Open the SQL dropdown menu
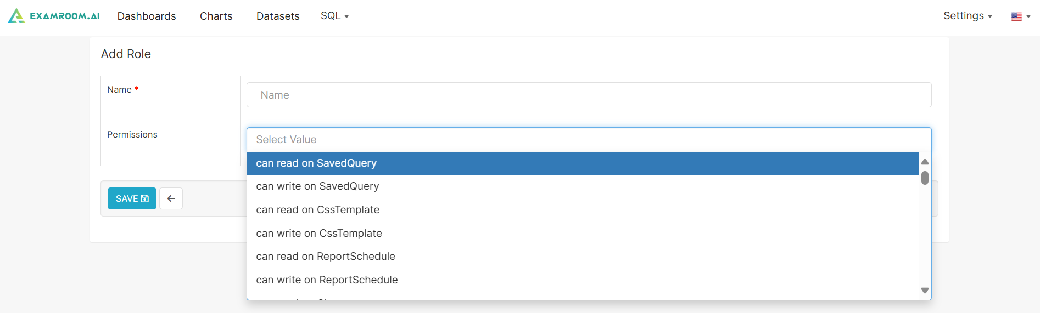1040x313 pixels. (334, 16)
